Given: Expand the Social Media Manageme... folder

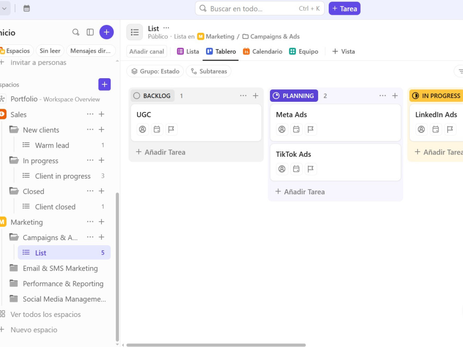Looking at the screenshot, I should pyautogui.click(x=14, y=298).
